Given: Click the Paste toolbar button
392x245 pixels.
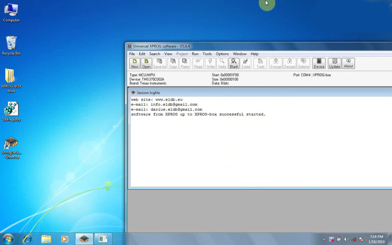Looking at the screenshot, I should [185, 64].
